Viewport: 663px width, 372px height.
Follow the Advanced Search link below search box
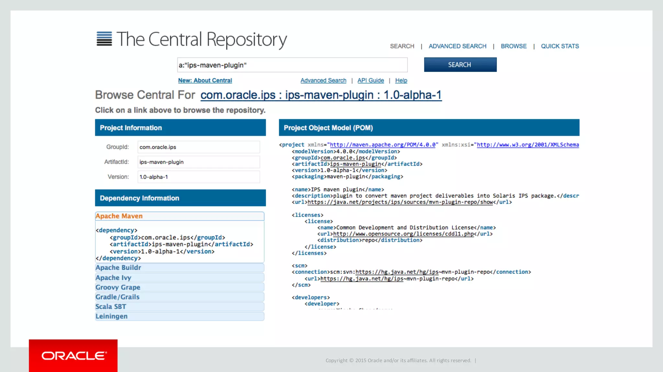(x=323, y=80)
